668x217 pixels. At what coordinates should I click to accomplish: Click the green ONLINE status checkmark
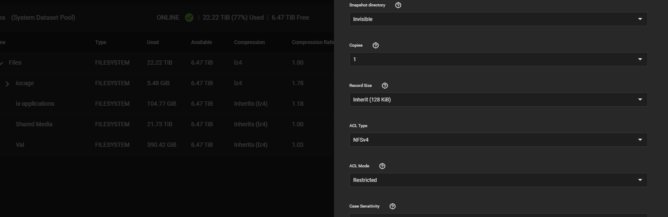(189, 18)
